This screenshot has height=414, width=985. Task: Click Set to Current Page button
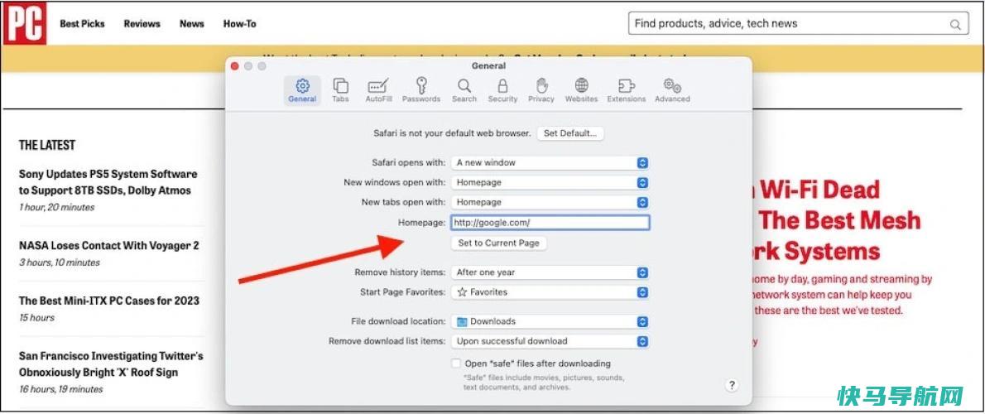499,243
